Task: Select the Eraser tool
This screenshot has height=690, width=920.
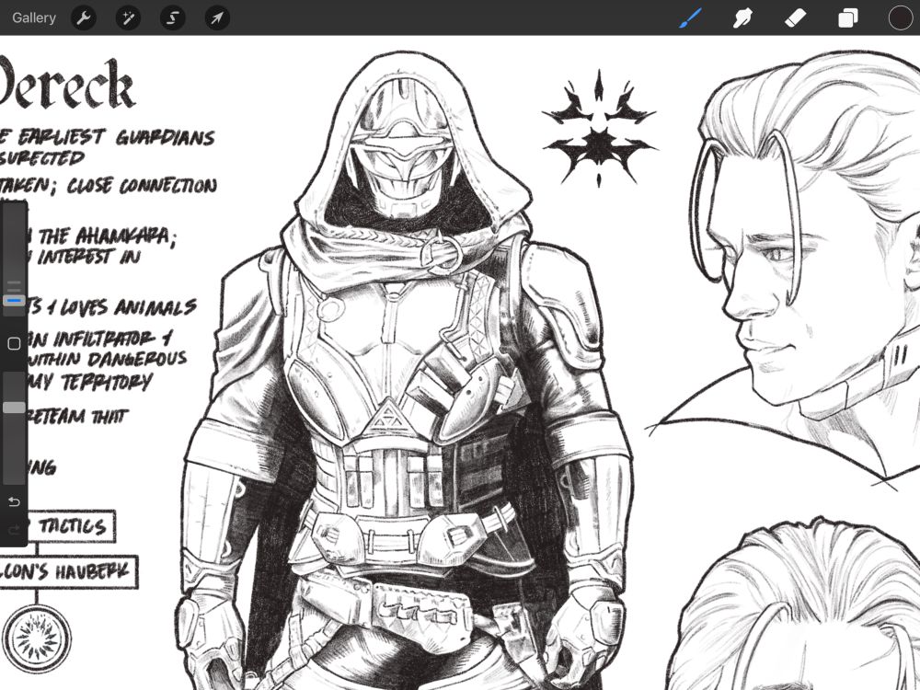Action: (795, 18)
